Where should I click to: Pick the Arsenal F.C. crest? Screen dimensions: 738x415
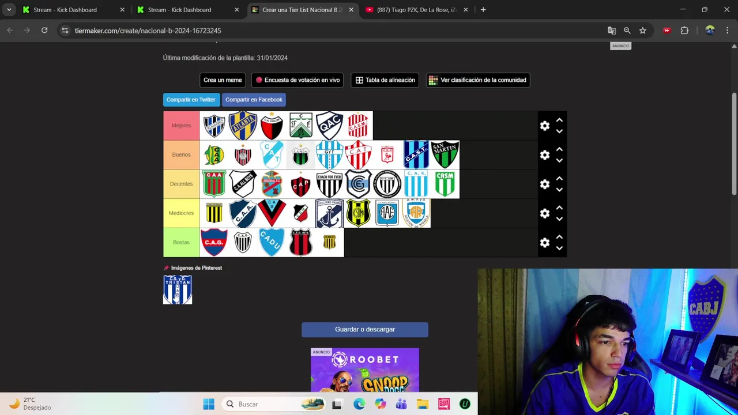(x=272, y=184)
